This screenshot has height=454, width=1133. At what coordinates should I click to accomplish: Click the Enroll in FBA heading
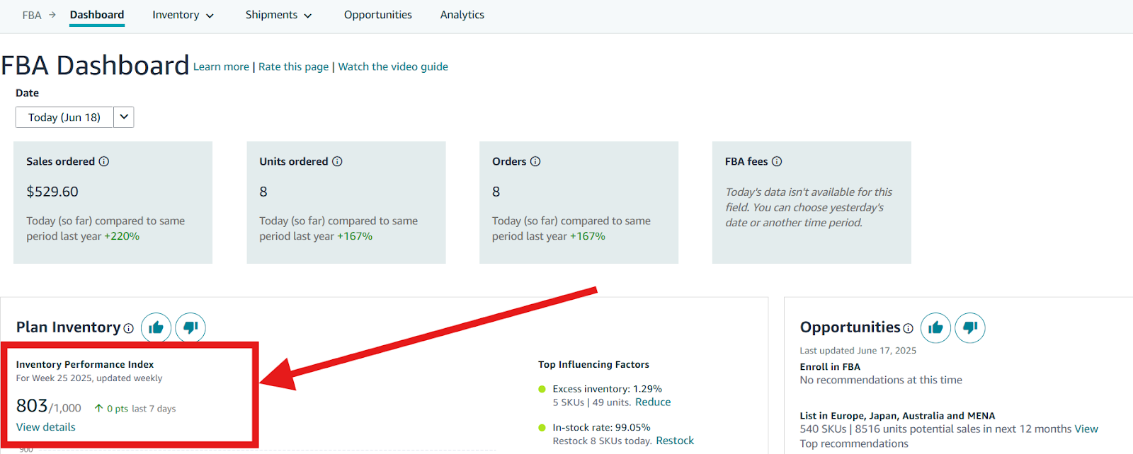(x=830, y=367)
